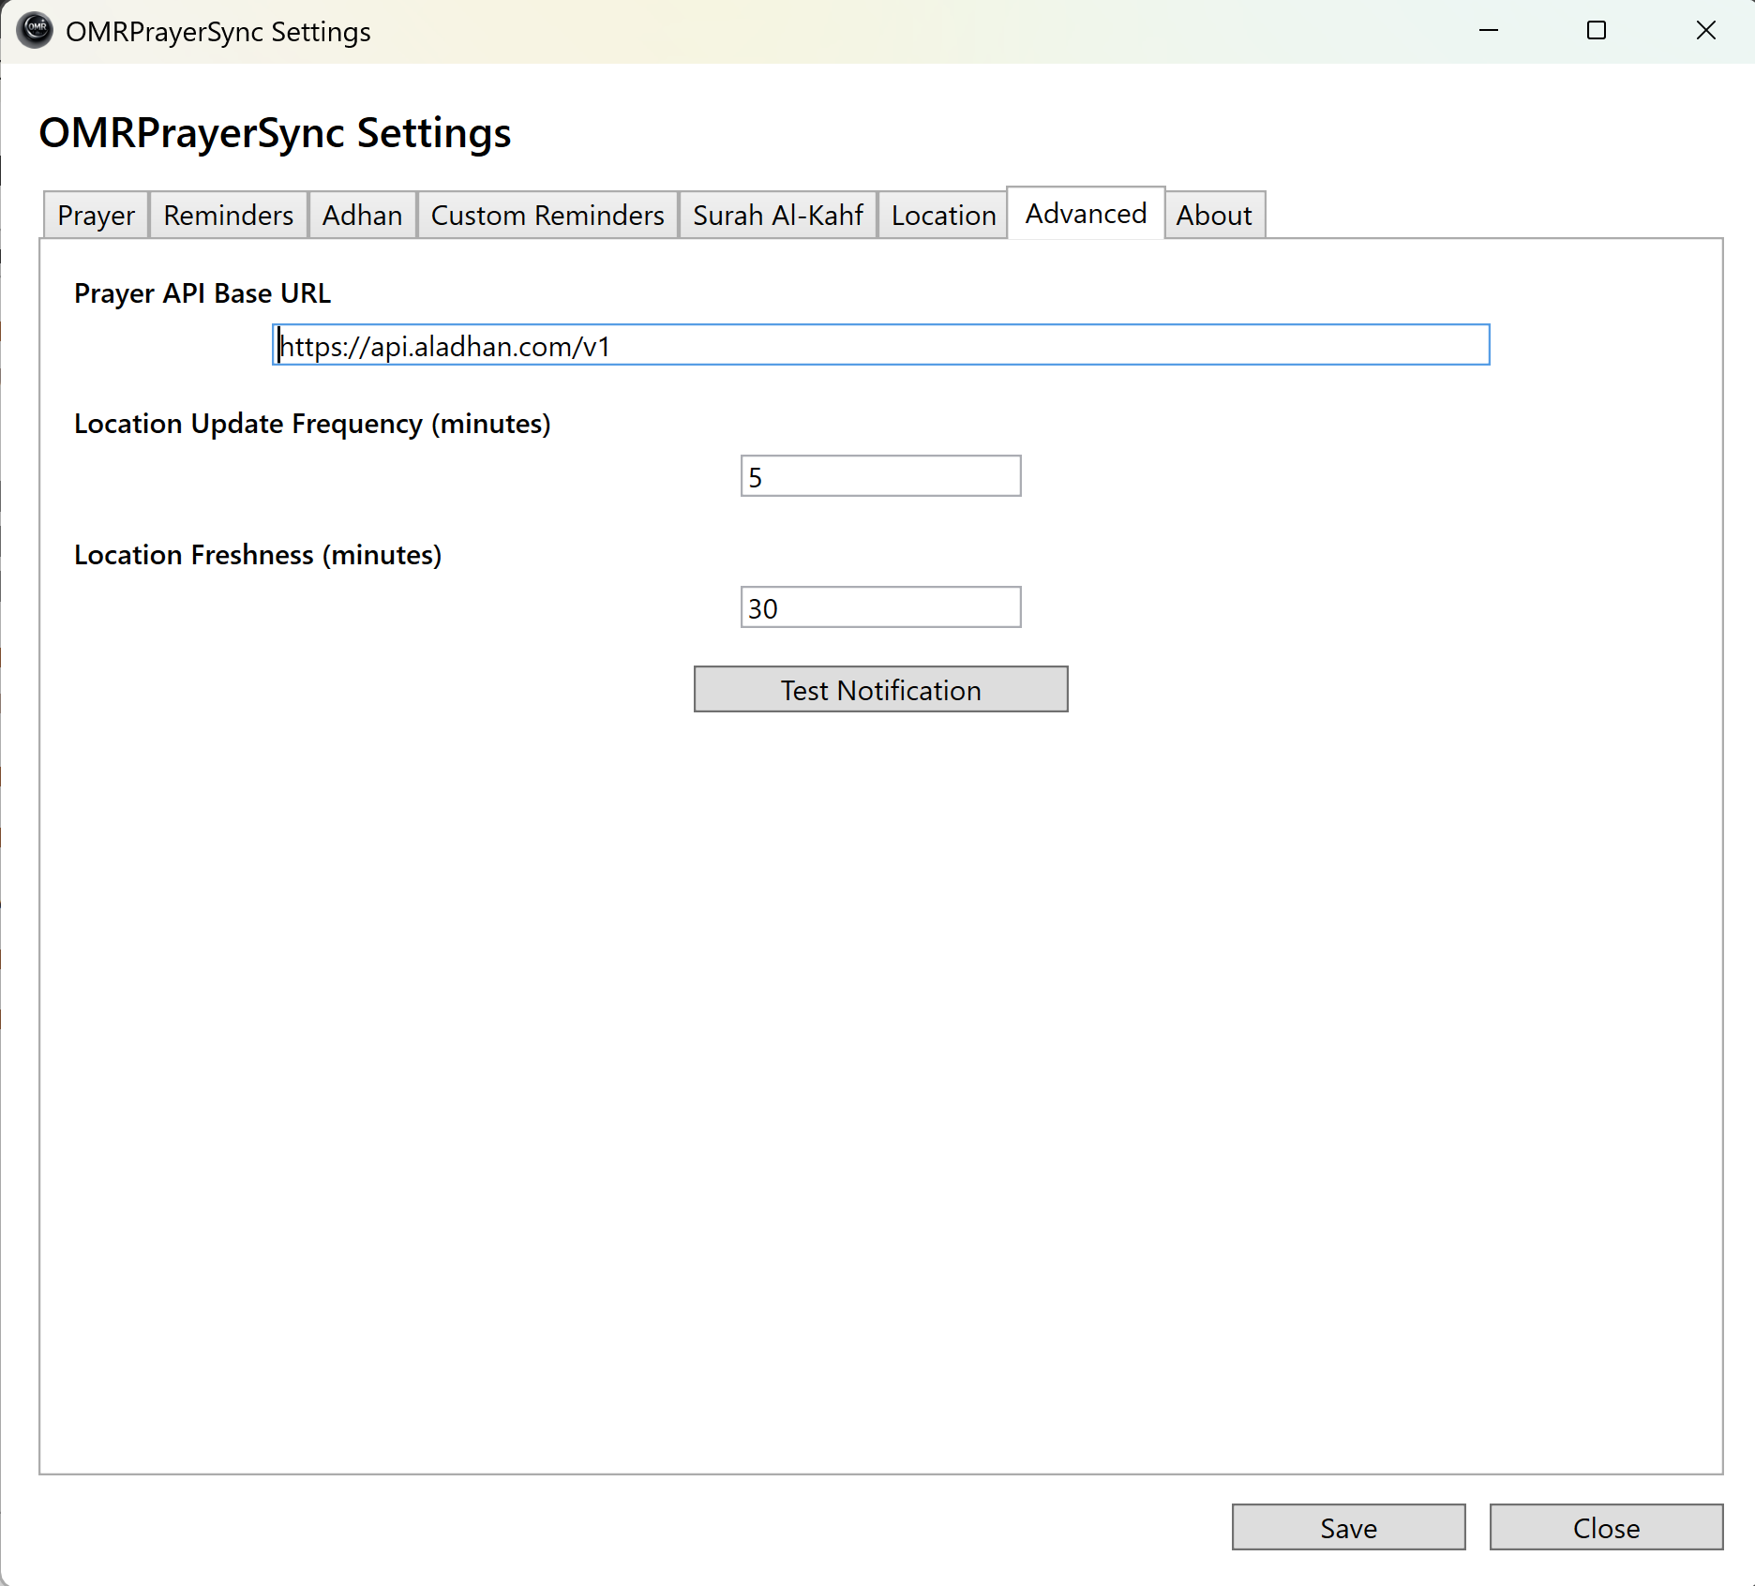Open the Prayer tab
The image size is (1755, 1586).
[x=96, y=215]
